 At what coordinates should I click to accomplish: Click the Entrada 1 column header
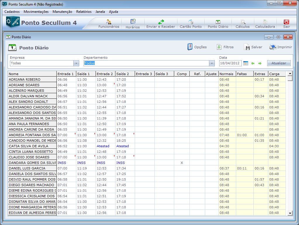point(66,74)
